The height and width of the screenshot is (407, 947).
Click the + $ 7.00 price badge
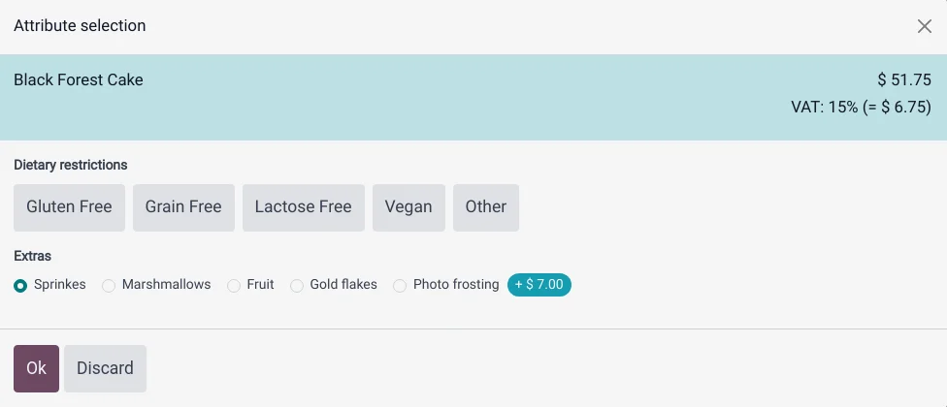[x=539, y=285]
